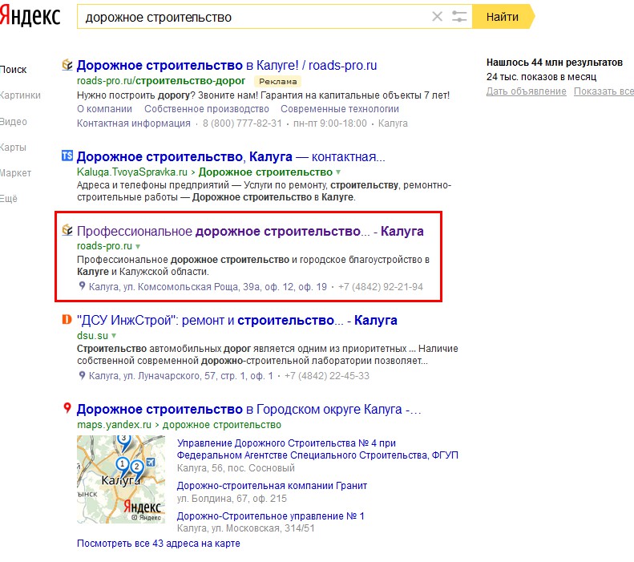Screen dimensions: 634x562
Task: Click the 24 тыс. показов в месяц text
Action: (541, 77)
